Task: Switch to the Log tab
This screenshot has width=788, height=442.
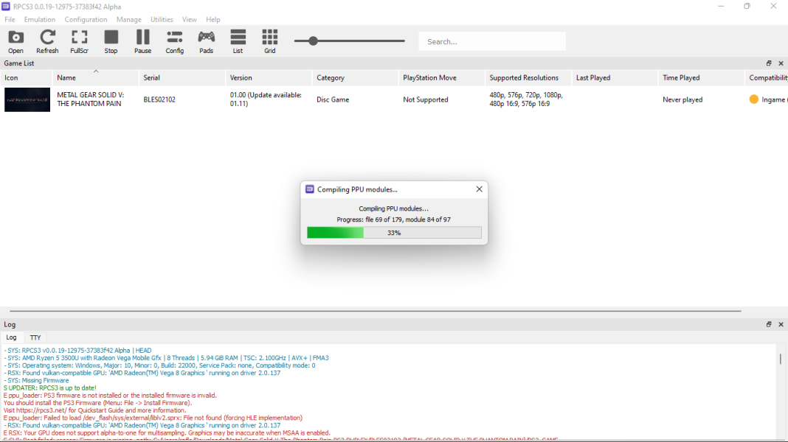Action: click(x=11, y=337)
